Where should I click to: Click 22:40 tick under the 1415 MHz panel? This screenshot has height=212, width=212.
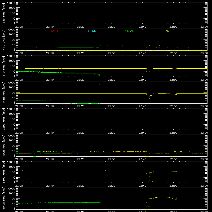[x=142, y=106]
